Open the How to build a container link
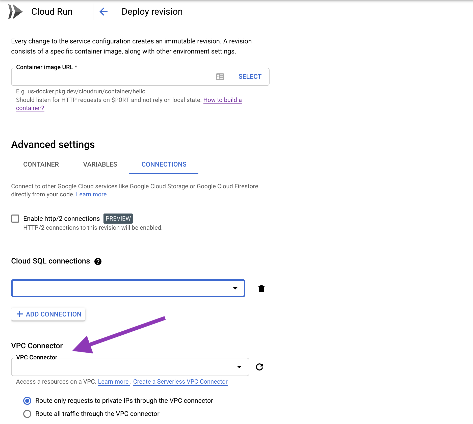Image resolution: width=473 pixels, height=424 pixels. 222,100
